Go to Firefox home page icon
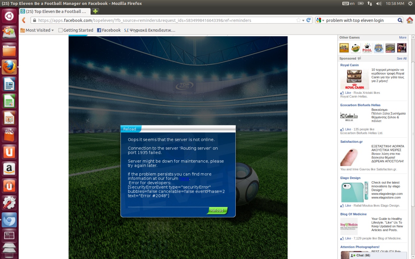Image resolution: width=415 pixels, height=259 pixels. coord(409,20)
